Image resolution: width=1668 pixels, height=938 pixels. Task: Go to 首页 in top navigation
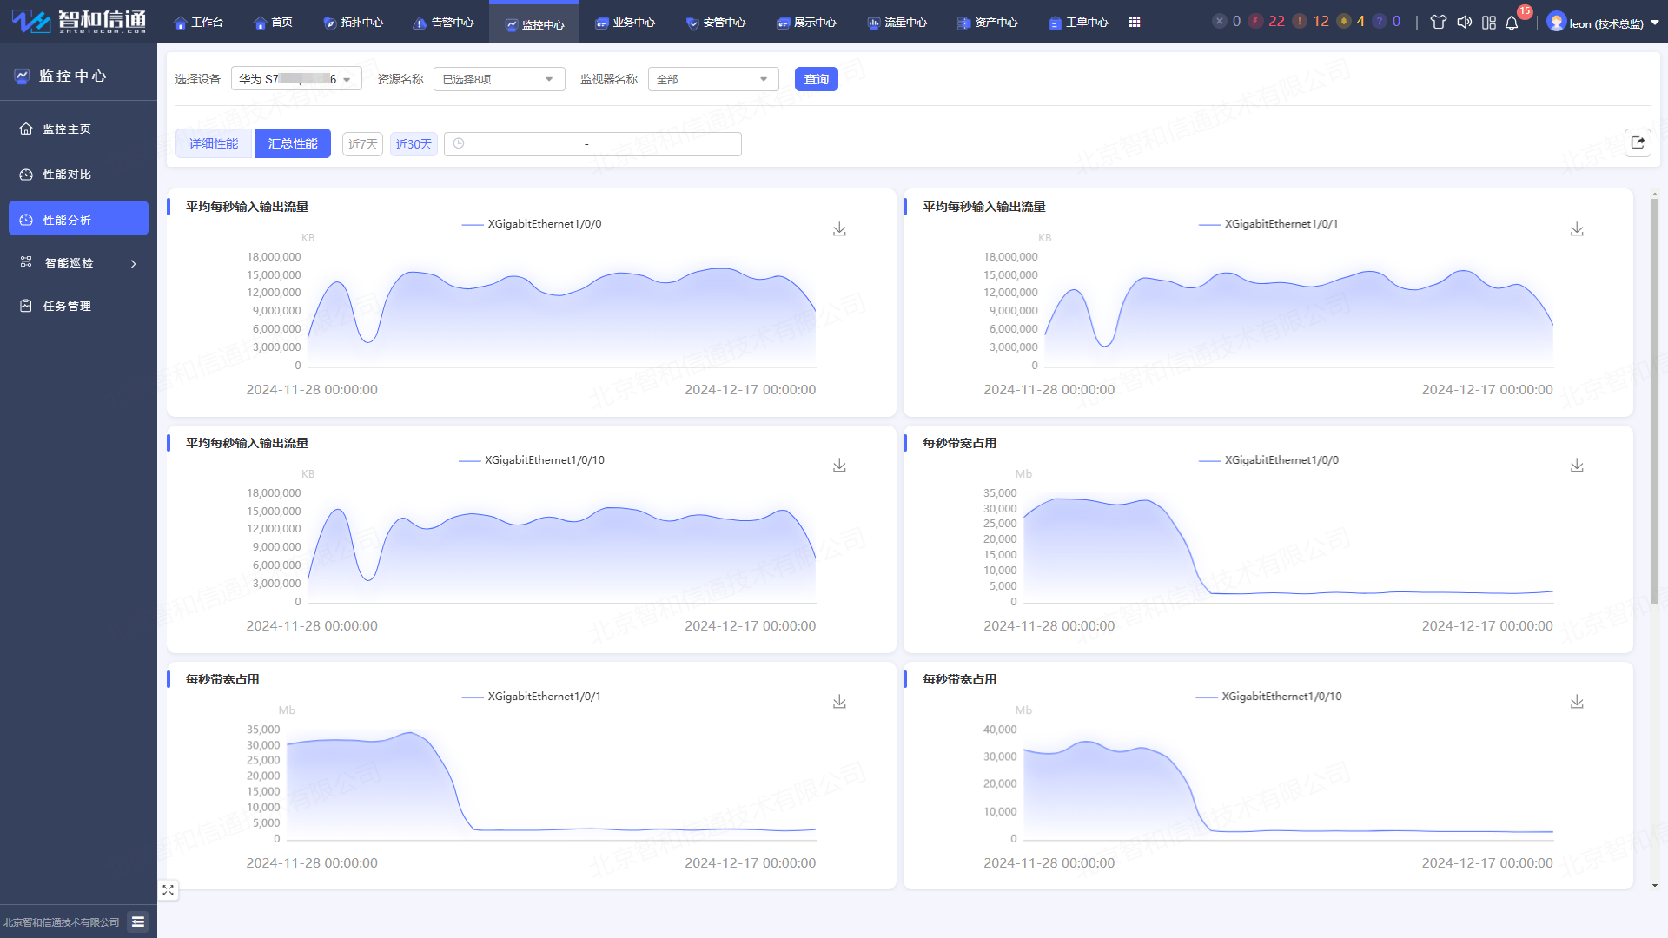pos(274,23)
